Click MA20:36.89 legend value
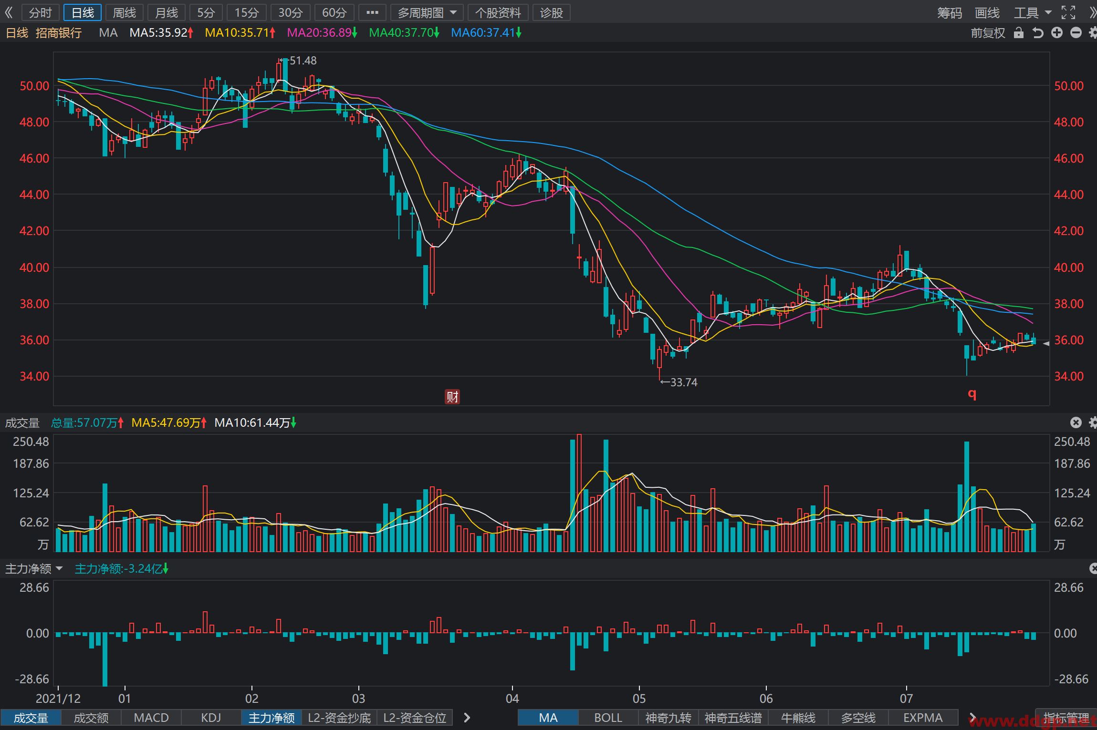The height and width of the screenshot is (730, 1097). (x=322, y=32)
